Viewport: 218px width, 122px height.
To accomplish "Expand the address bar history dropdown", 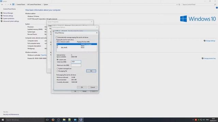I will tap(177, 4).
